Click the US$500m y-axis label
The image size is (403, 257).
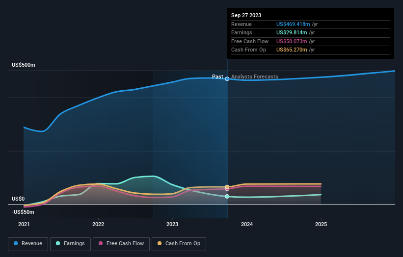coord(24,65)
